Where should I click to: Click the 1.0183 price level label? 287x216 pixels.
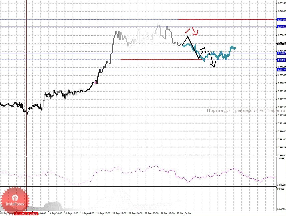tap(282, 53)
